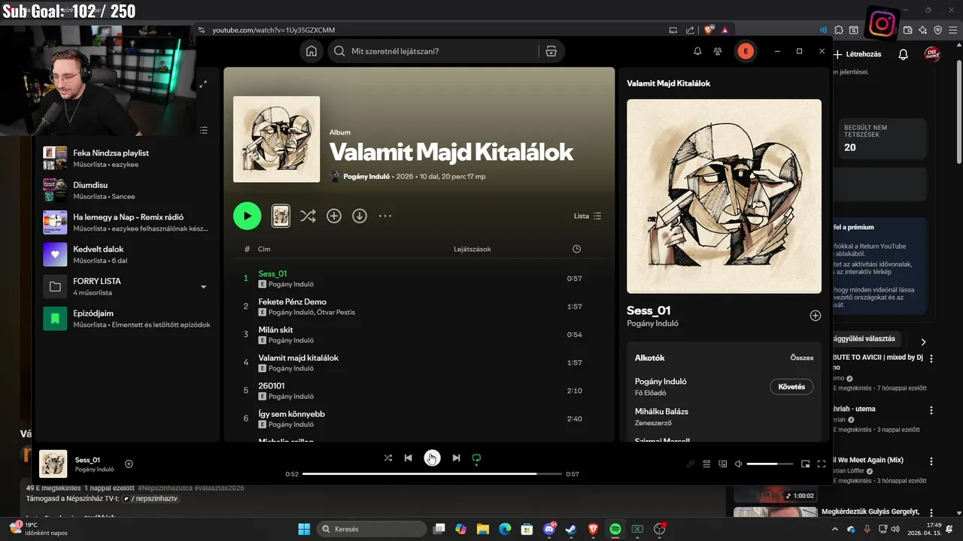Save the album to library plus icon
Viewport: 963px width, 541px height.
(x=334, y=216)
